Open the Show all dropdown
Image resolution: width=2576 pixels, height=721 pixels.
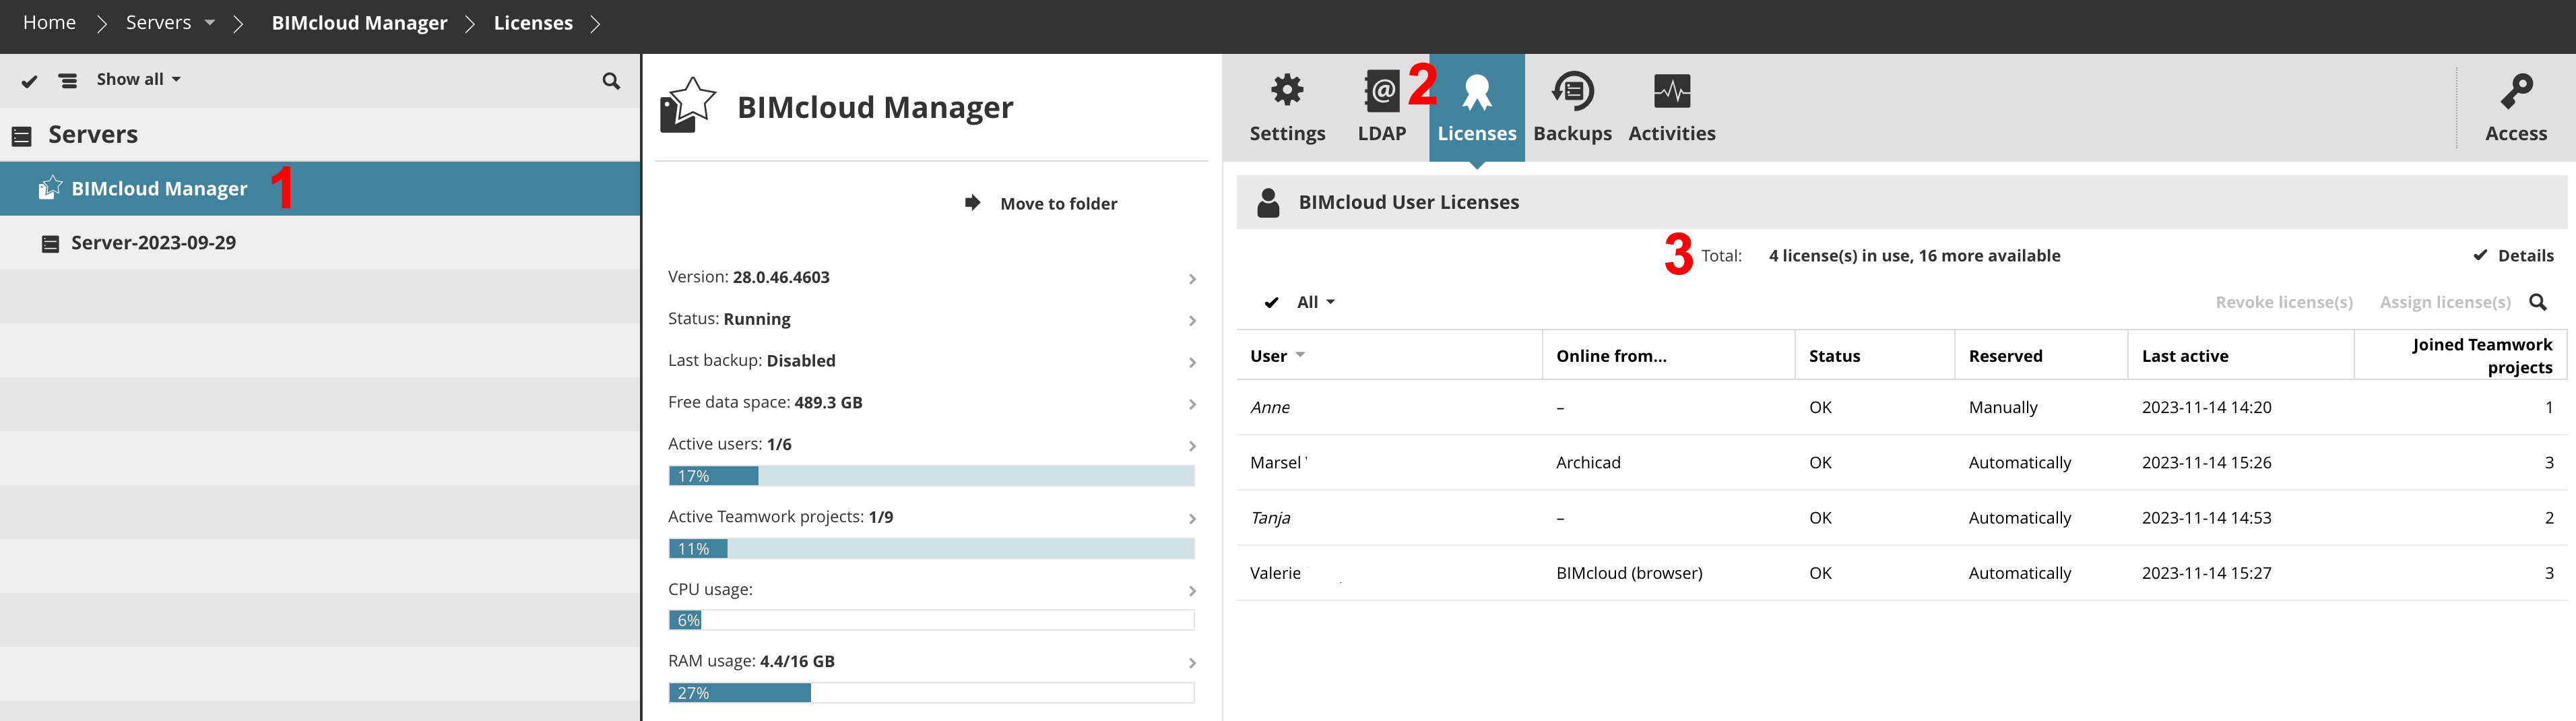[139, 79]
